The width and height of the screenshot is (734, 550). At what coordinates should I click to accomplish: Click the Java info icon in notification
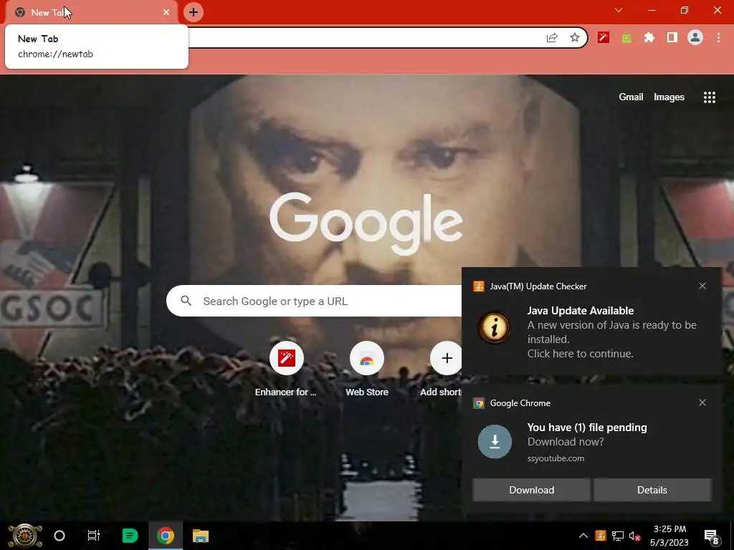[495, 327]
